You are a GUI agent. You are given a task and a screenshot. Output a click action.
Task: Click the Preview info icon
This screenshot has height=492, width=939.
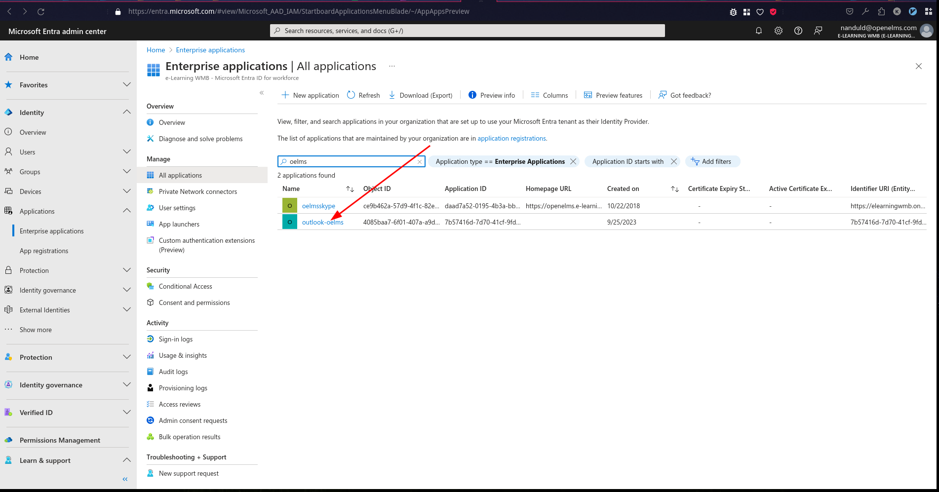point(472,95)
